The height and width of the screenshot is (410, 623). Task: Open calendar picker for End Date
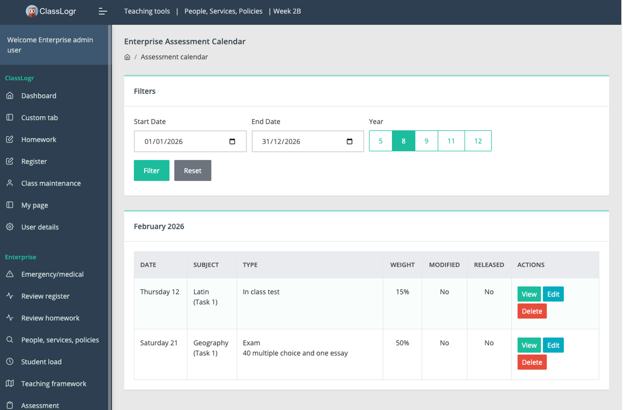(x=349, y=142)
